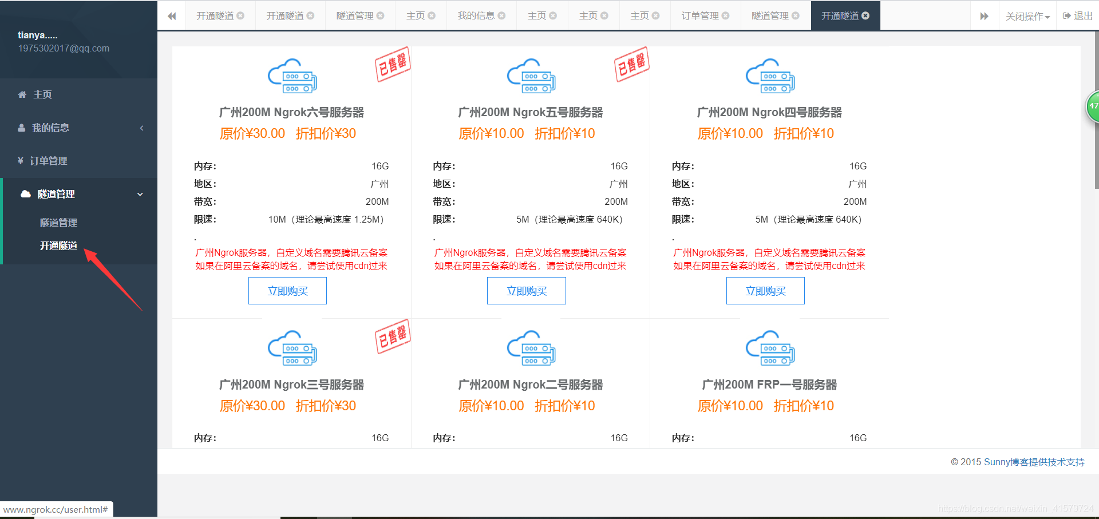The width and height of the screenshot is (1099, 519).
Task: Open the Sunny博客提供技术支持 footer link
Action: pyautogui.click(x=1034, y=462)
